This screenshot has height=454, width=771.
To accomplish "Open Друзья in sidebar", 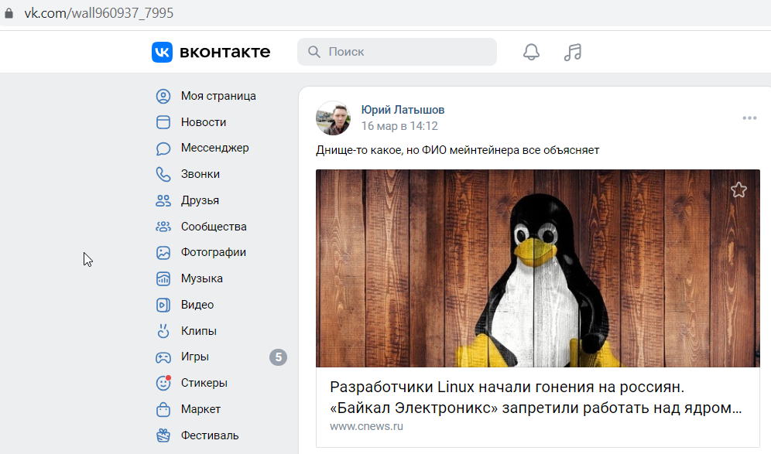I will pyautogui.click(x=200, y=200).
